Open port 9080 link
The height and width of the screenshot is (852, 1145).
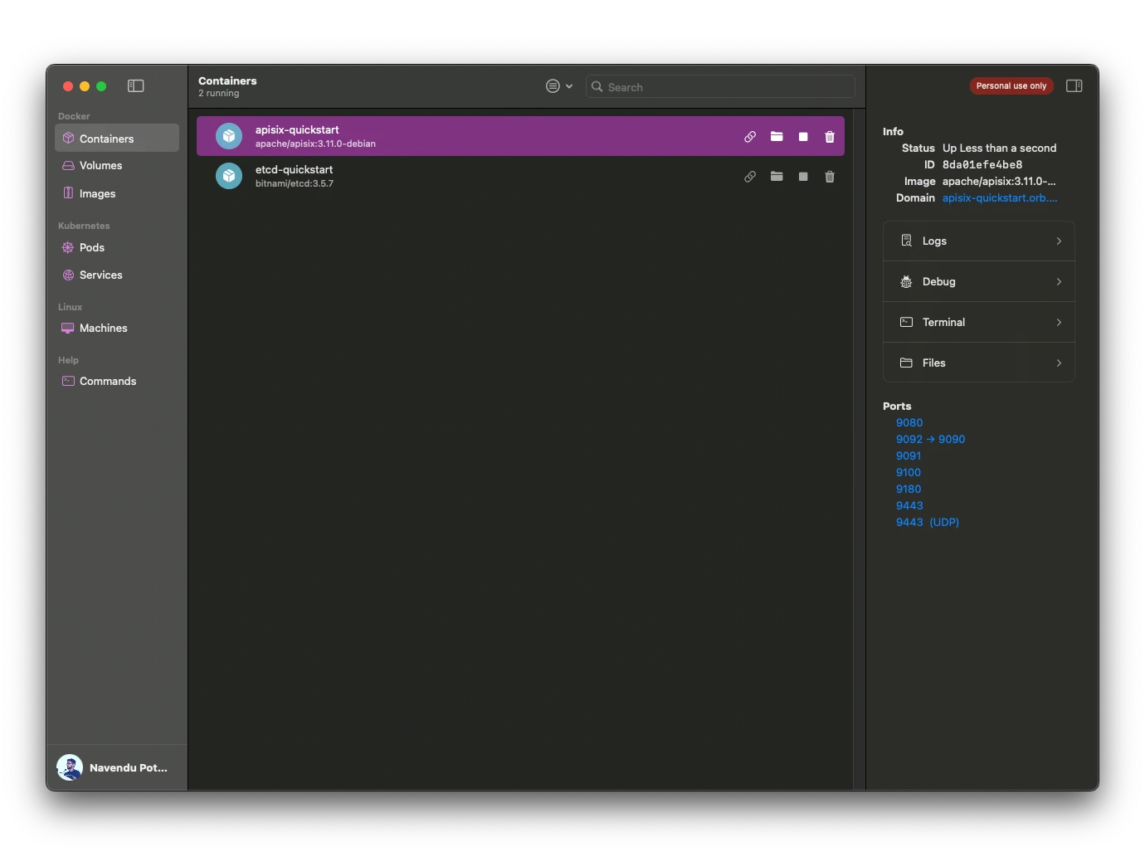pyautogui.click(x=909, y=422)
